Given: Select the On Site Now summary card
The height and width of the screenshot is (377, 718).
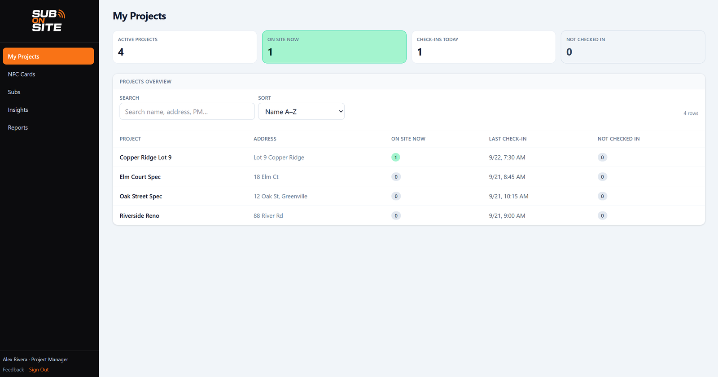Looking at the screenshot, I should [x=334, y=47].
